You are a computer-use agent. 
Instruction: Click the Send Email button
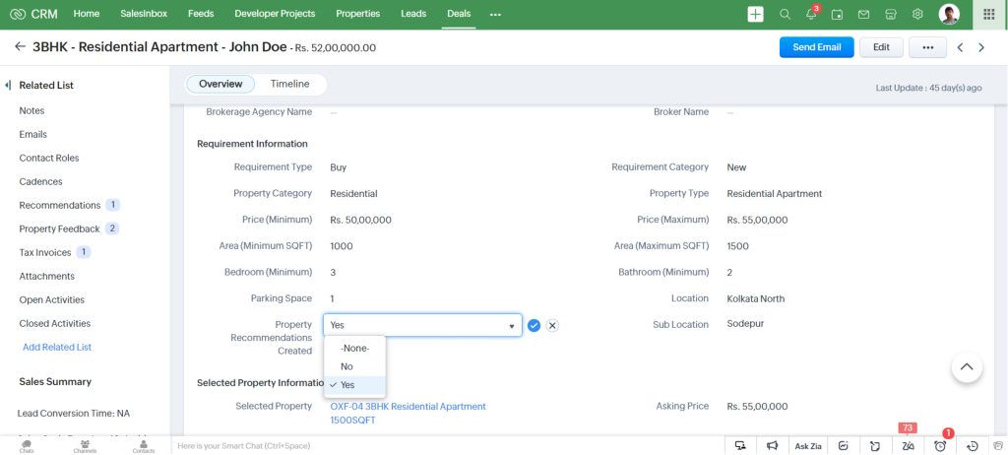click(x=816, y=47)
